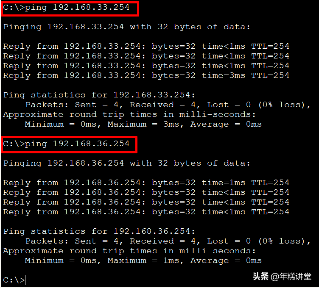Screen dimensions: 319x288
Task: Click 'Ping statistics for 192.168.33.254:'
Action: tap(99, 95)
